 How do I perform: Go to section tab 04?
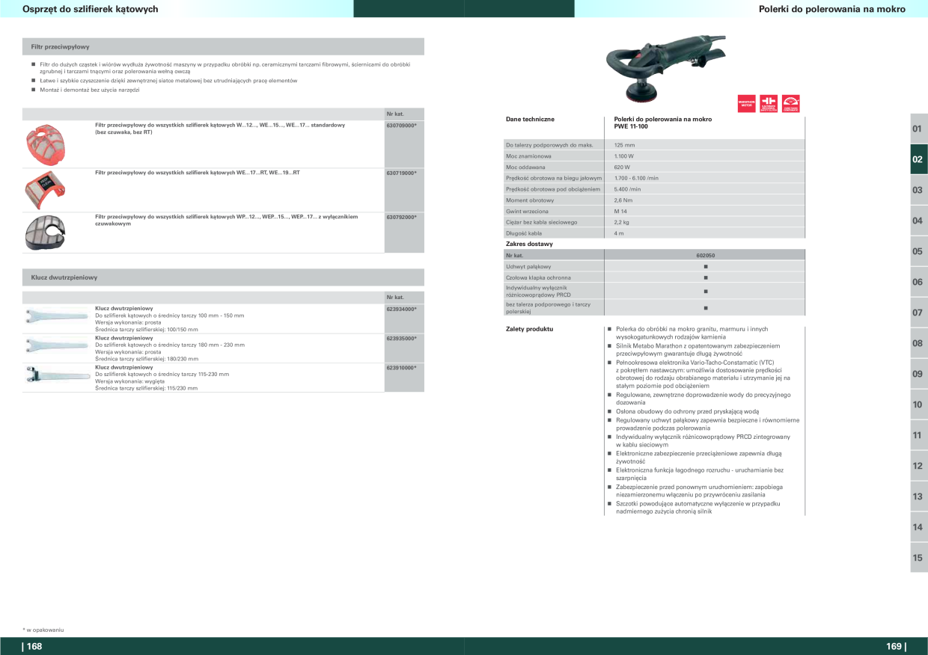click(x=918, y=221)
